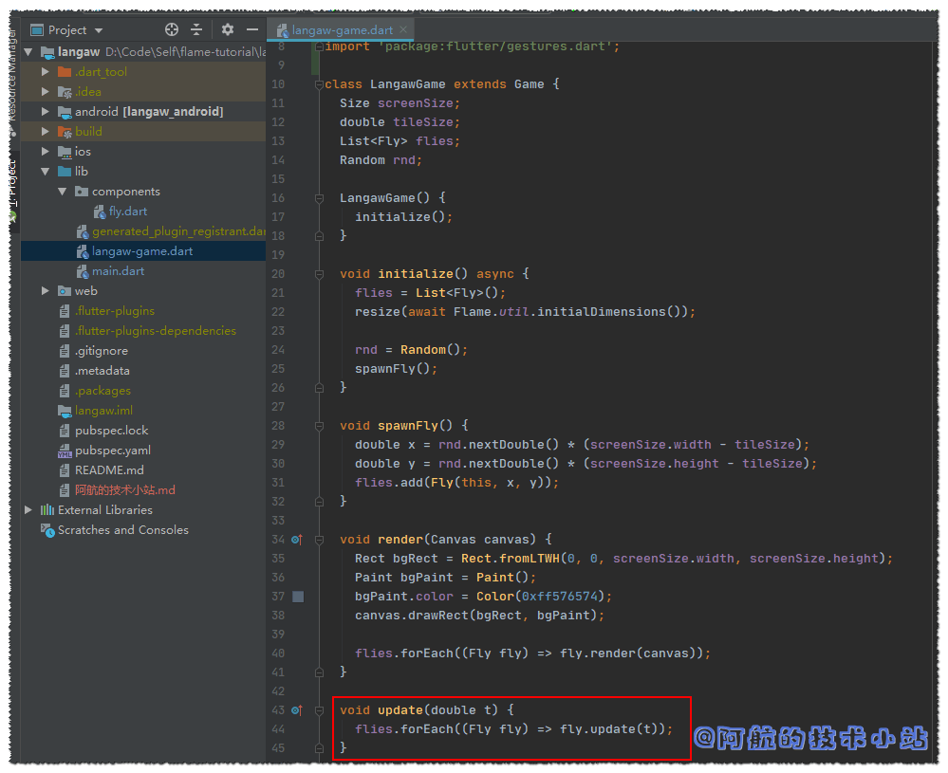The image size is (948, 773).
Task: Click the pubspec.yaml file icon
Action: (x=65, y=451)
